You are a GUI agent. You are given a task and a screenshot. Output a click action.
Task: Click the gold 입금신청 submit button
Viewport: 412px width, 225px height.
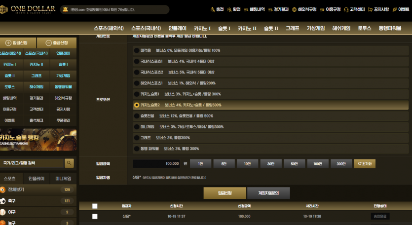pyautogui.click(x=225, y=193)
